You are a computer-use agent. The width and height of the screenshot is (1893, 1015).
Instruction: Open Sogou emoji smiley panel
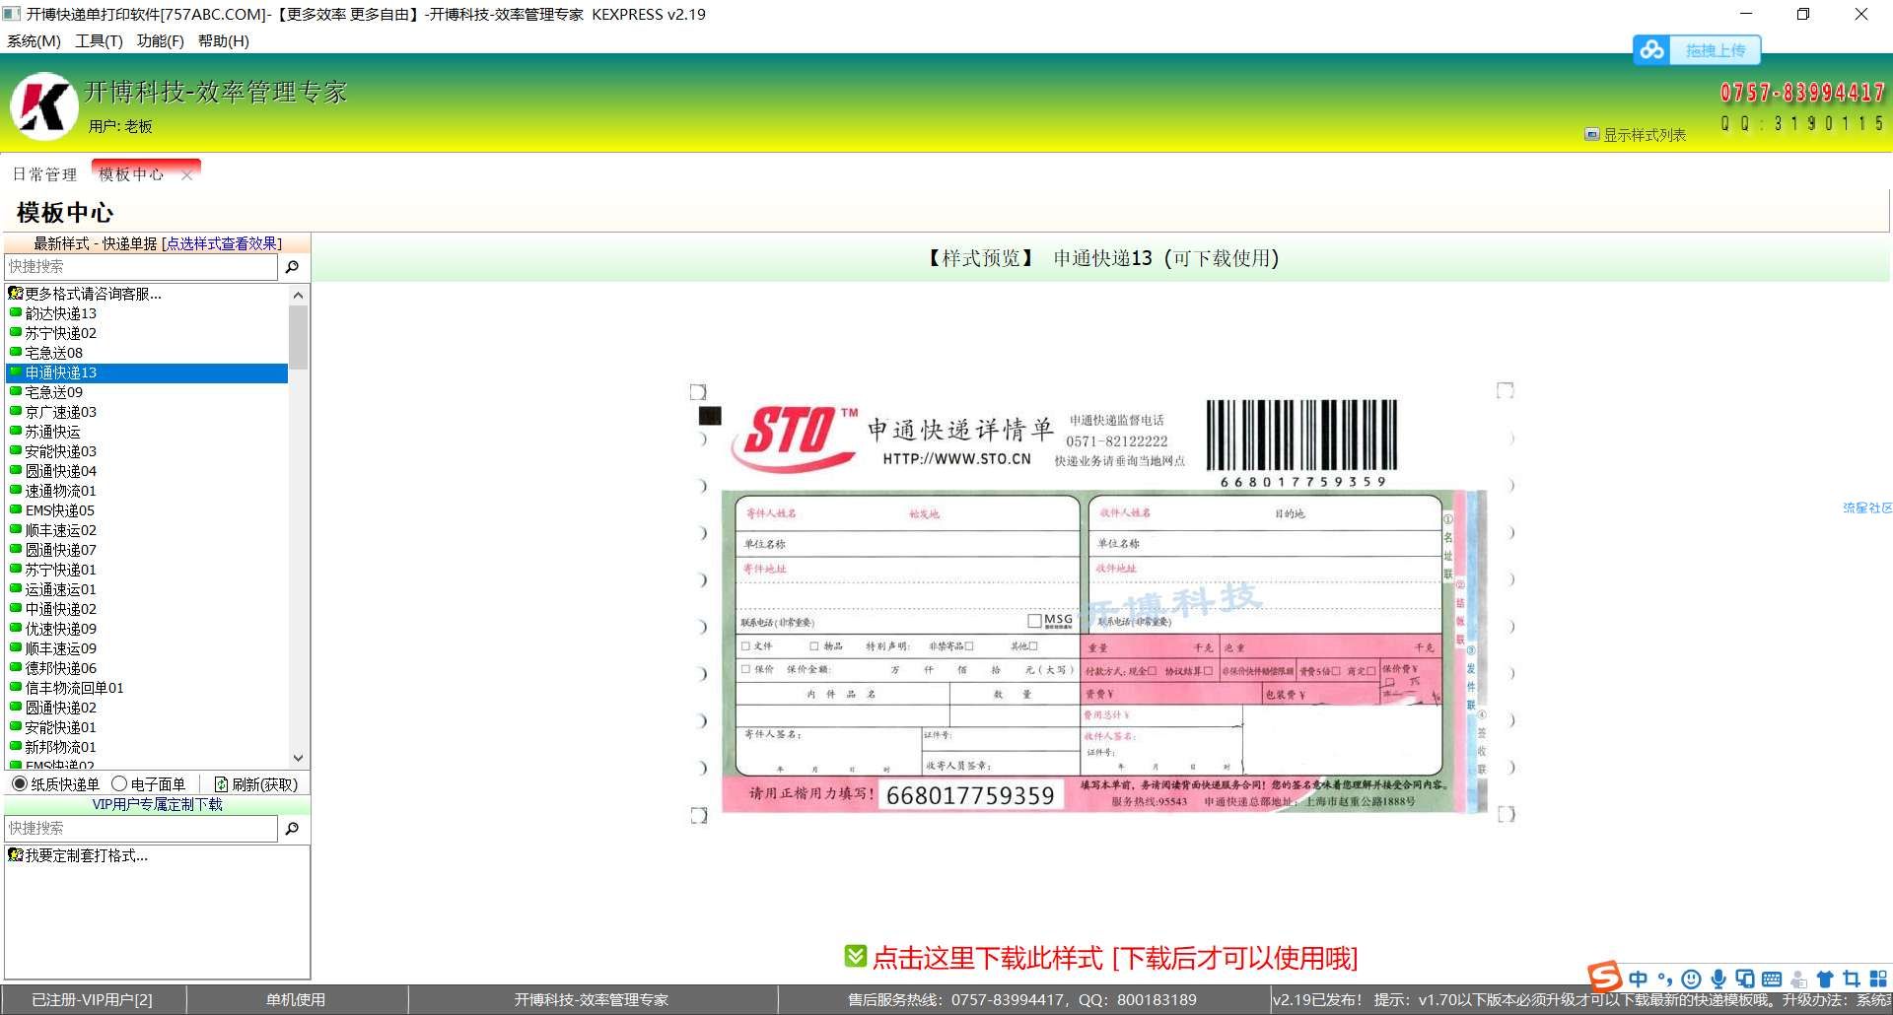pyautogui.click(x=1692, y=979)
